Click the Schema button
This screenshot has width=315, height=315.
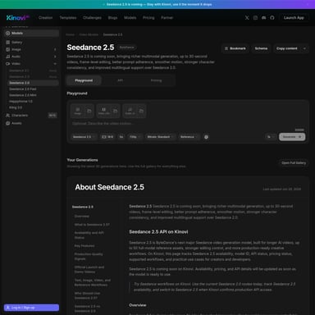(x=261, y=48)
